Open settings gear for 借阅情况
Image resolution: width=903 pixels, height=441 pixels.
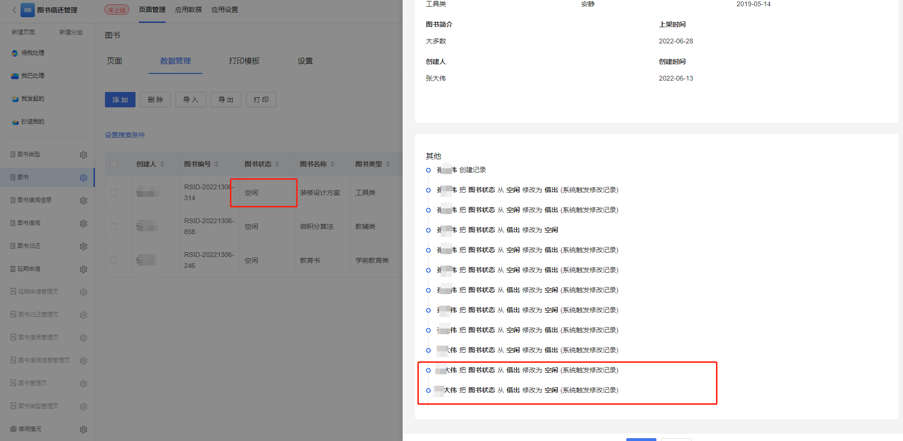(x=83, y=429)
